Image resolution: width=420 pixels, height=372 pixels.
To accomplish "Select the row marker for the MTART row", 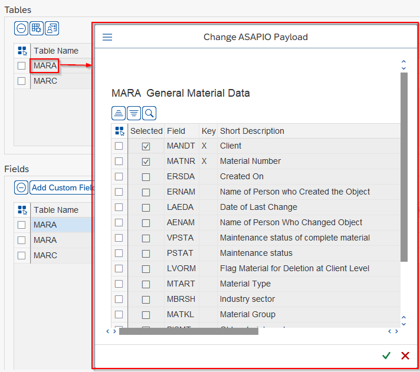I will point(119,284).
